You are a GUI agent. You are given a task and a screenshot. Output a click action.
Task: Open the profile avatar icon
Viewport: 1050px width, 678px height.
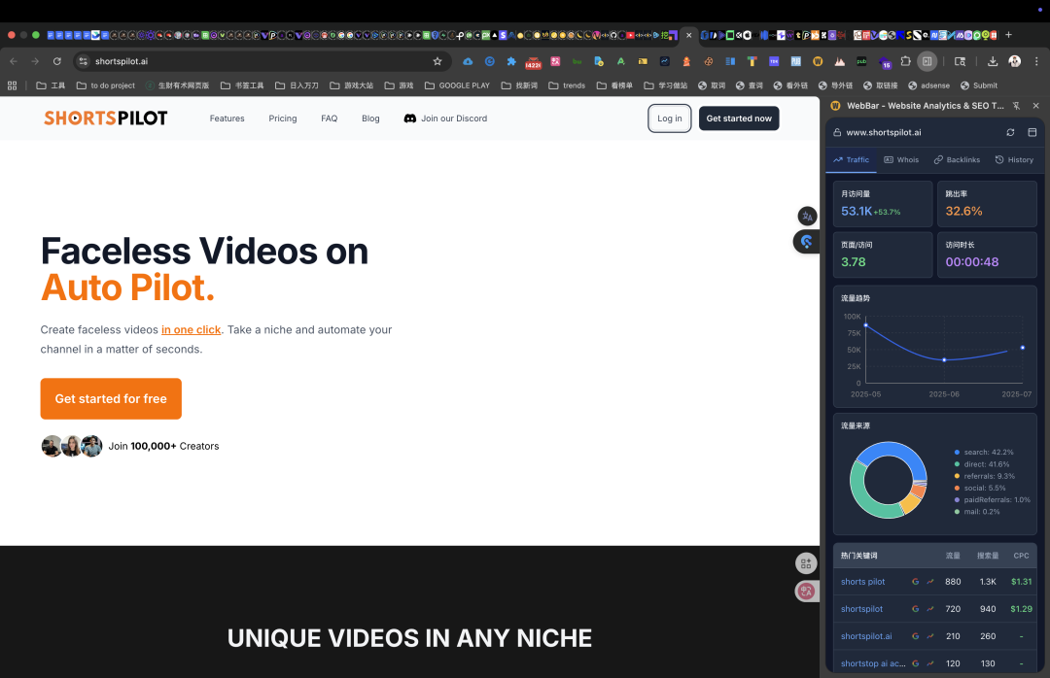coord(1014,61)
